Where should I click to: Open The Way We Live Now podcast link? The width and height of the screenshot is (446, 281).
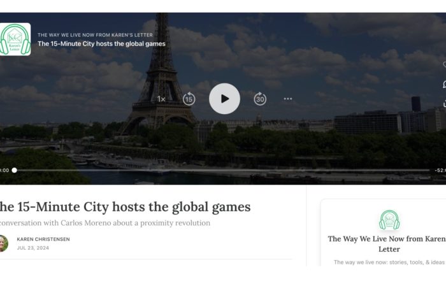coord(96,35)
